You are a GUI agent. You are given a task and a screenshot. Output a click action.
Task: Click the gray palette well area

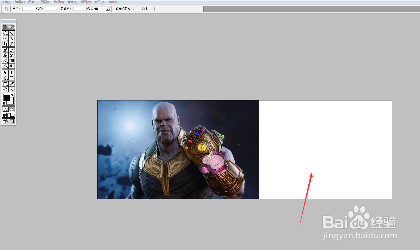(x=312, y=9)
